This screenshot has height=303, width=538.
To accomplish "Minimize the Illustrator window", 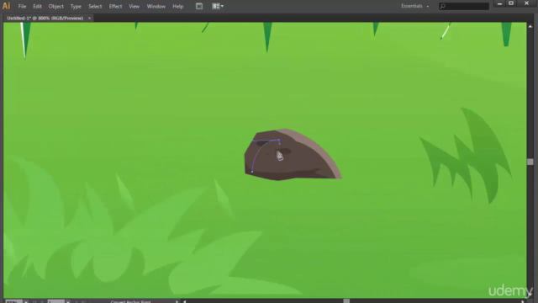I will 499,3.
